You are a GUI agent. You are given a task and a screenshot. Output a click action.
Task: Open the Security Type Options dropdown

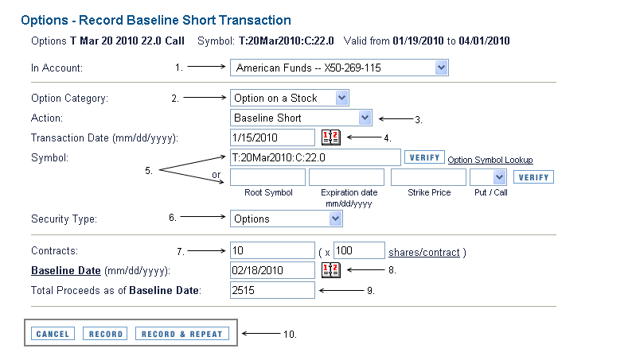coord(287,219)
